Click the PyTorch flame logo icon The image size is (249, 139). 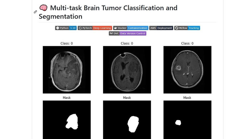[x=80, y=28]
